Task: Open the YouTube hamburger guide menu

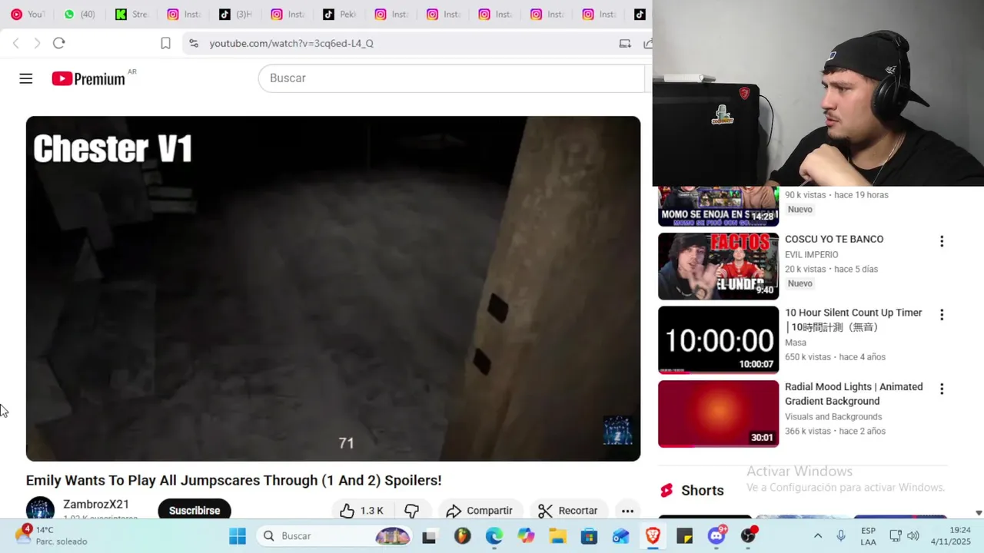Action: coord(26,78)
